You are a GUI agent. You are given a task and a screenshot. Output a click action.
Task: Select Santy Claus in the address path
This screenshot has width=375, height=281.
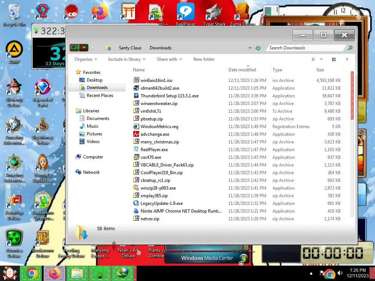130,48
